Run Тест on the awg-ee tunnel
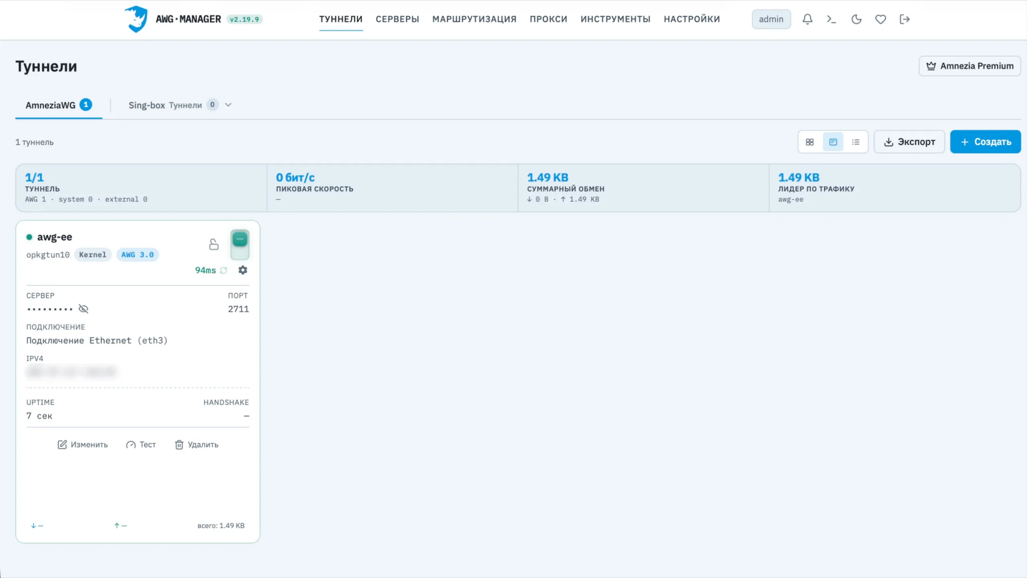The height and width of the screenshot is (578, 1027). point(141,444)
